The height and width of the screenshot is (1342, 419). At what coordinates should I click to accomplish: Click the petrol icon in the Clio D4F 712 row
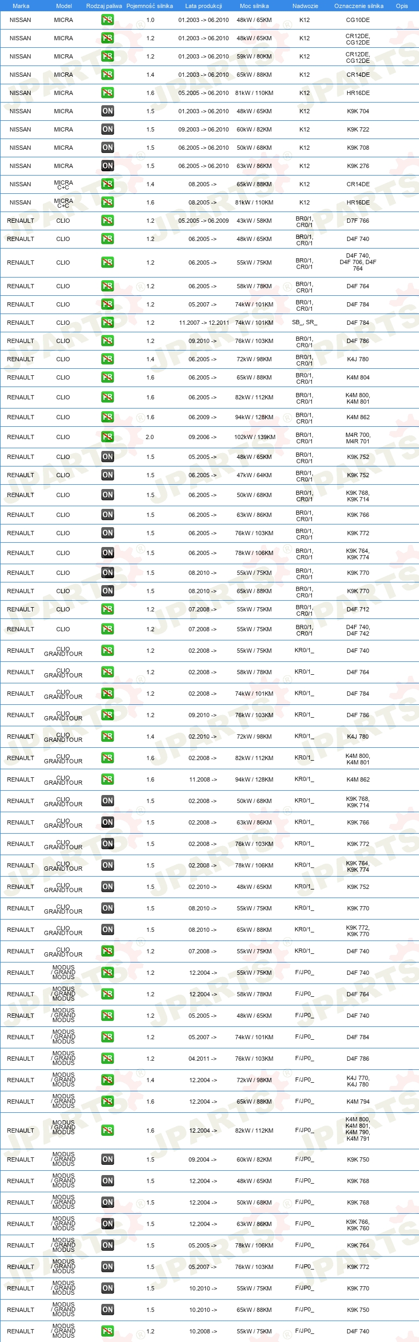coord(108,609)
